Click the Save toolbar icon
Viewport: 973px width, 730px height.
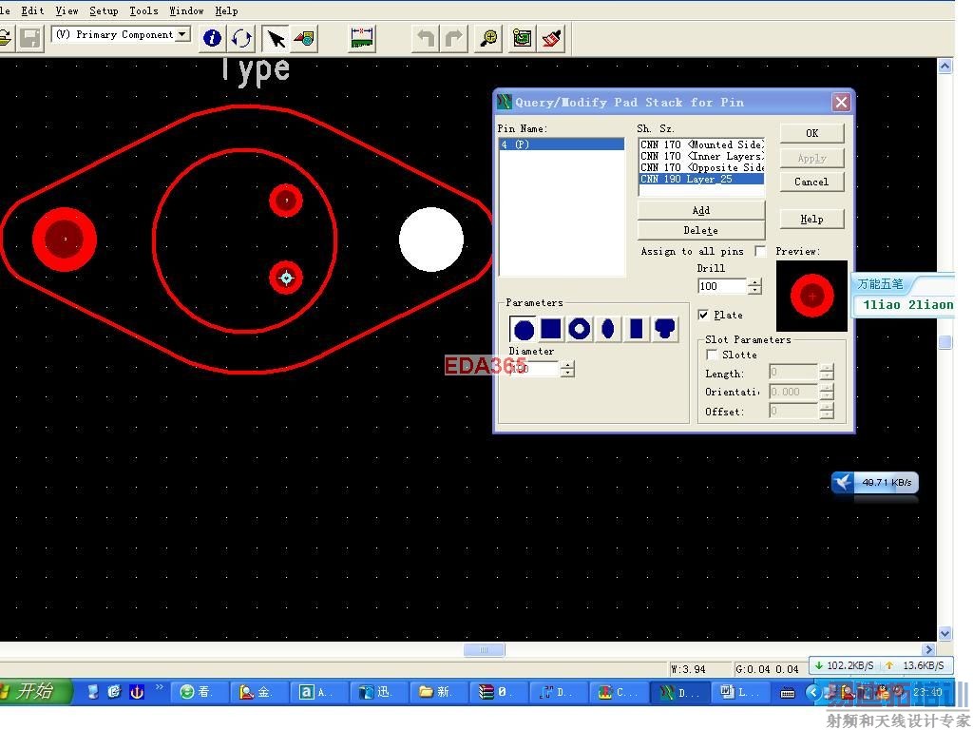pos(29,38)
